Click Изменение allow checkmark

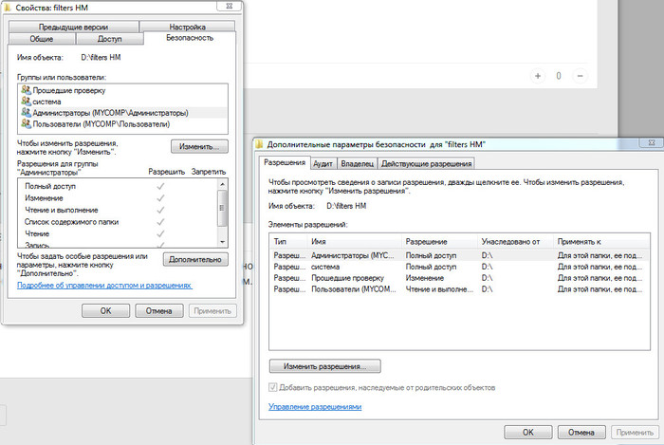(160, 198)
